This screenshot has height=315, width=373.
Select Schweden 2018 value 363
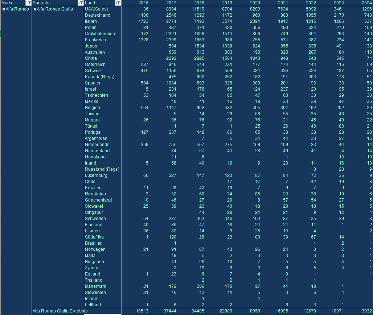coord(200,219)
